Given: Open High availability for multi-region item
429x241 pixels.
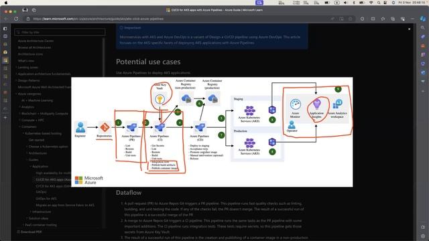Looking at the screenshot, I should click(54, 173).
